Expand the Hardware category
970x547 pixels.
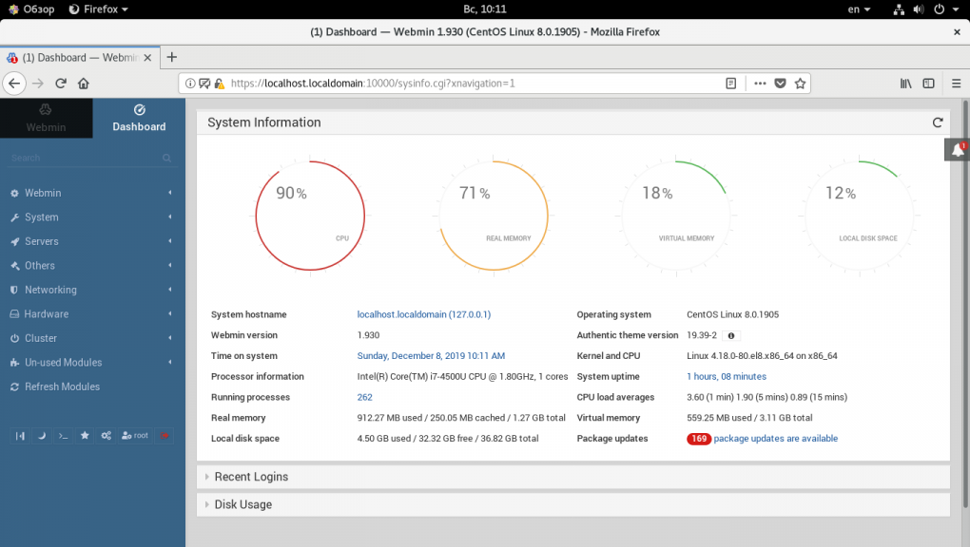[48, 313]
